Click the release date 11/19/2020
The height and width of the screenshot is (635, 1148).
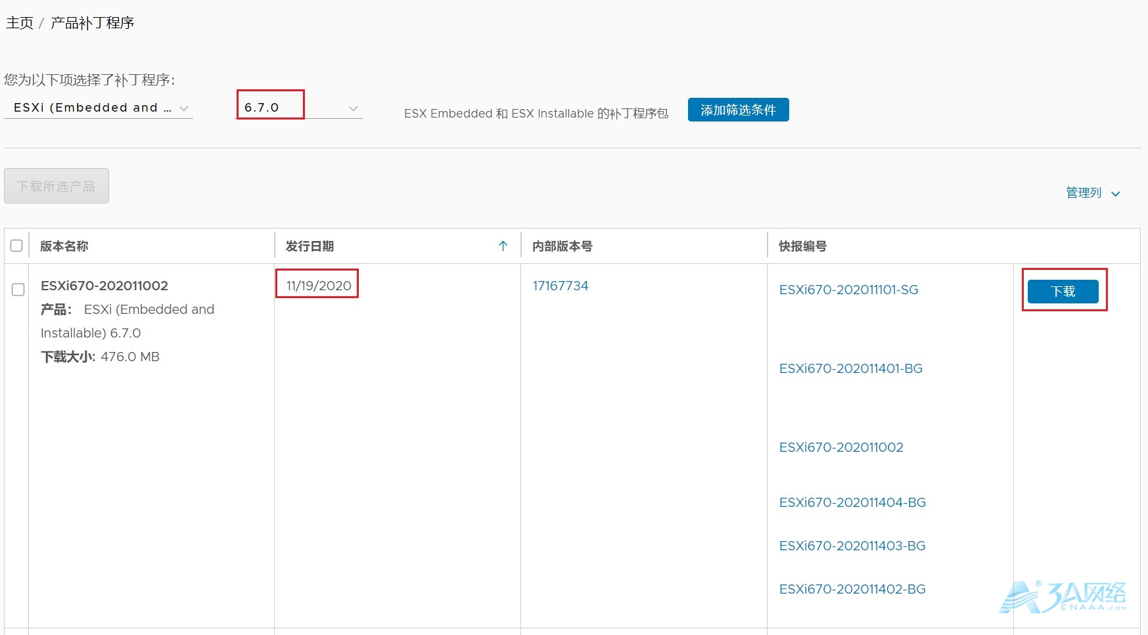click(x=319, y=286)
